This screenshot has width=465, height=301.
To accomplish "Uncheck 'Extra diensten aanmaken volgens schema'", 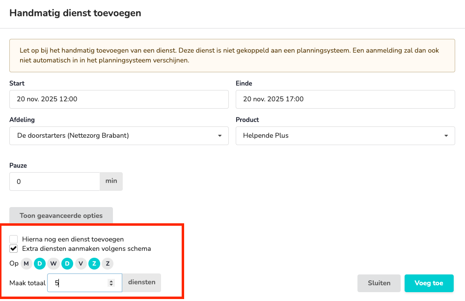I will point(14,248).
